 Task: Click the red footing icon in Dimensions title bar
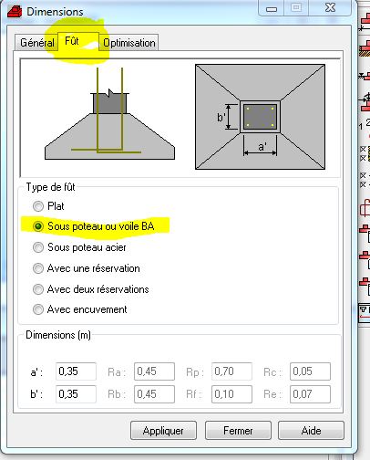click(x=15, y=12)
